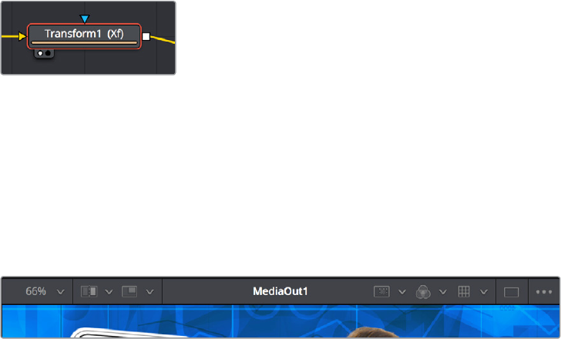Open the region of interest dropdown
Image resolution: width=561 pixels, height=339 pixels.
[402, 292]
